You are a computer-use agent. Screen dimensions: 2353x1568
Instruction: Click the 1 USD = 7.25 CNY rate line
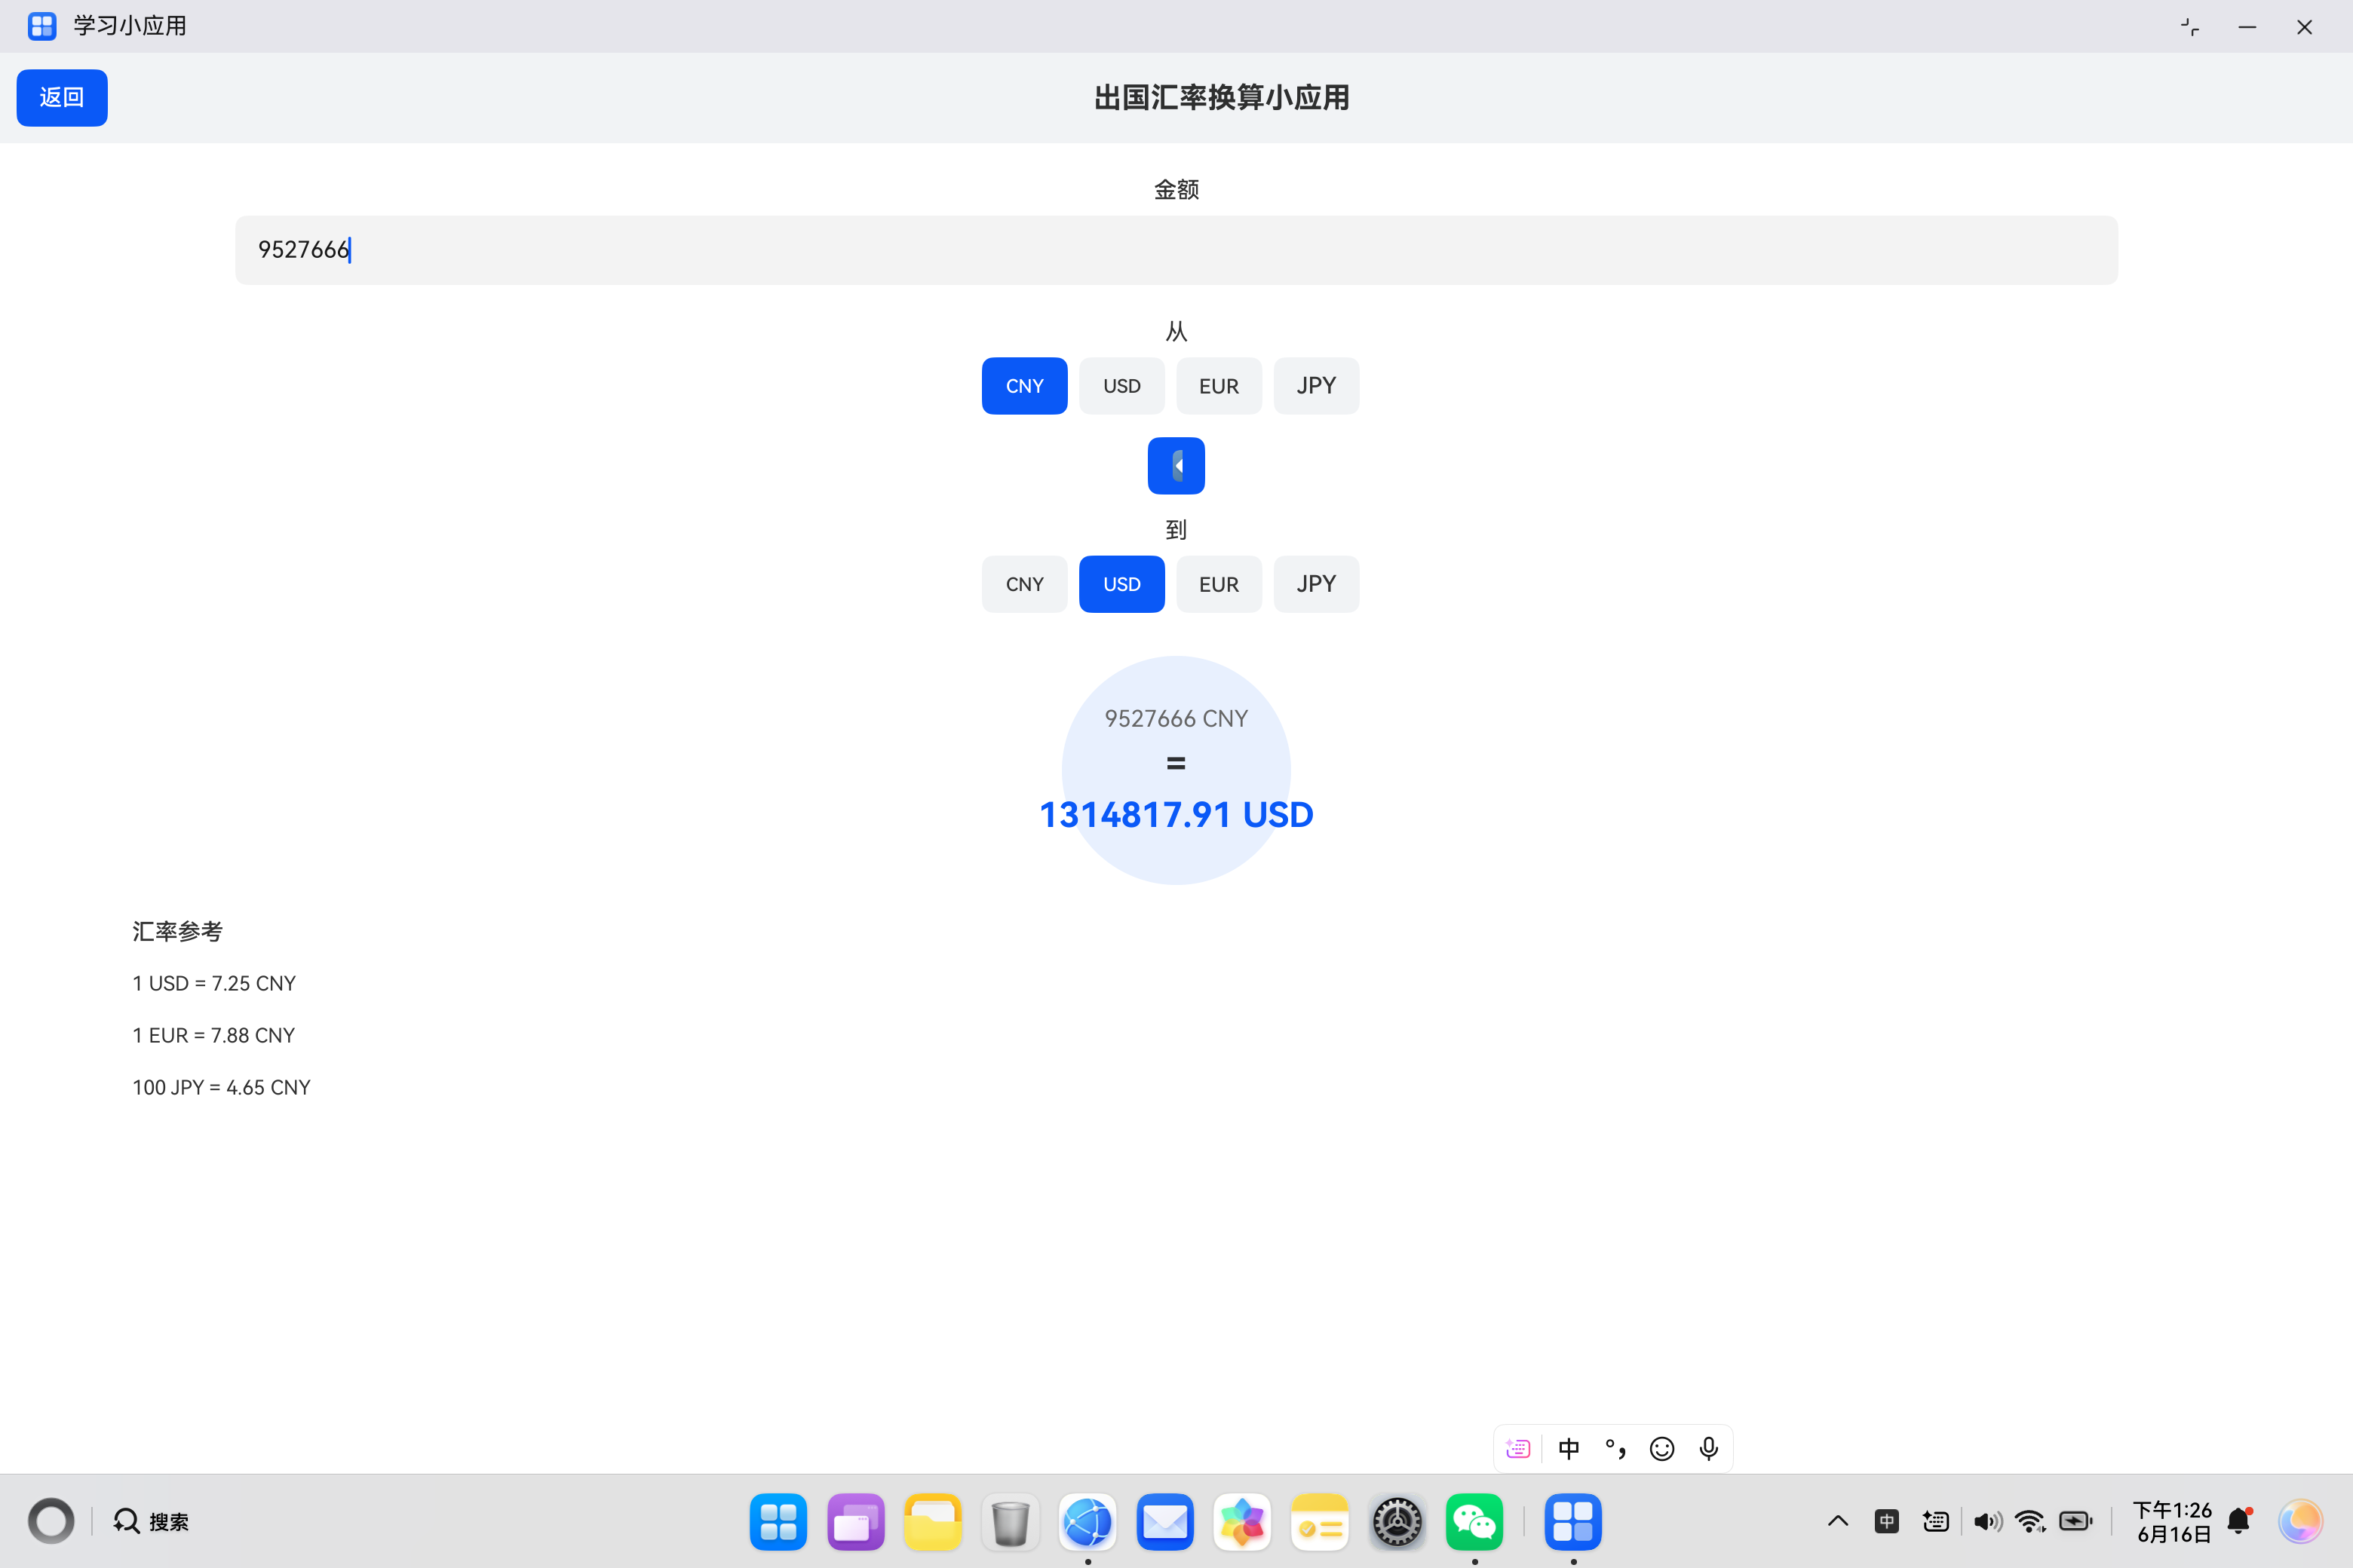click(x=214, y=983)
